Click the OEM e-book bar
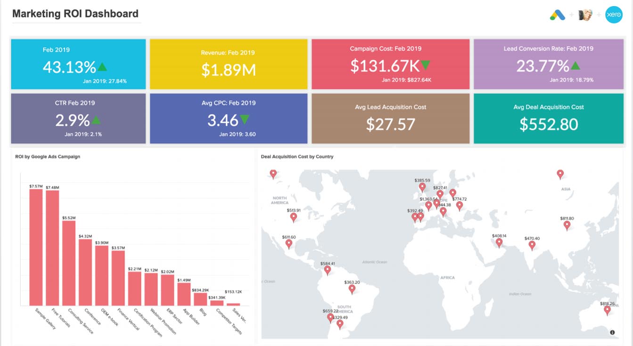Image resolution: width=633 pixels, height=346 pixels. 102,275
